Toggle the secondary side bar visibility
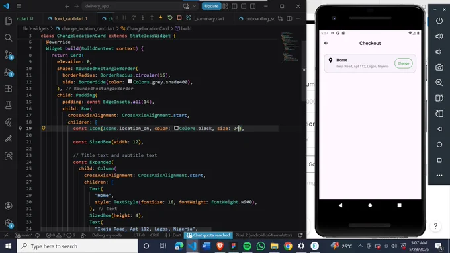The height and width of the screenshot is (253, 450). tap(253, 6)
